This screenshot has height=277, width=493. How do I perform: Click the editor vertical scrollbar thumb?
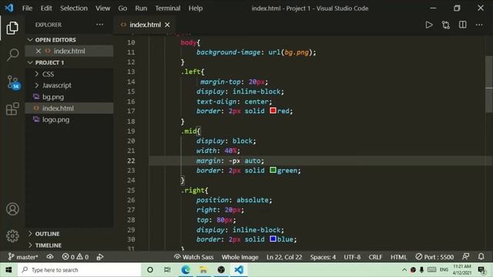489,84
